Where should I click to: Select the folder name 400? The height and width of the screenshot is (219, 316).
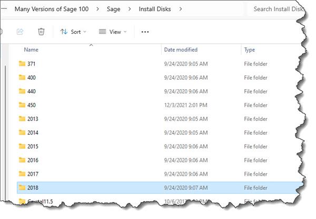[x=32, y=78]
